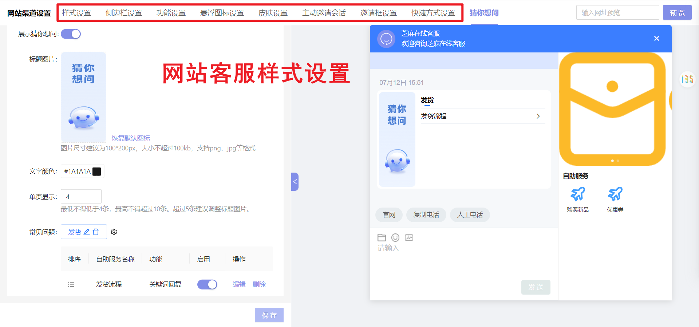Screen dimensions: 699x327
Task: Delete the 发货 category with trash icon
Action: [96, 232]
